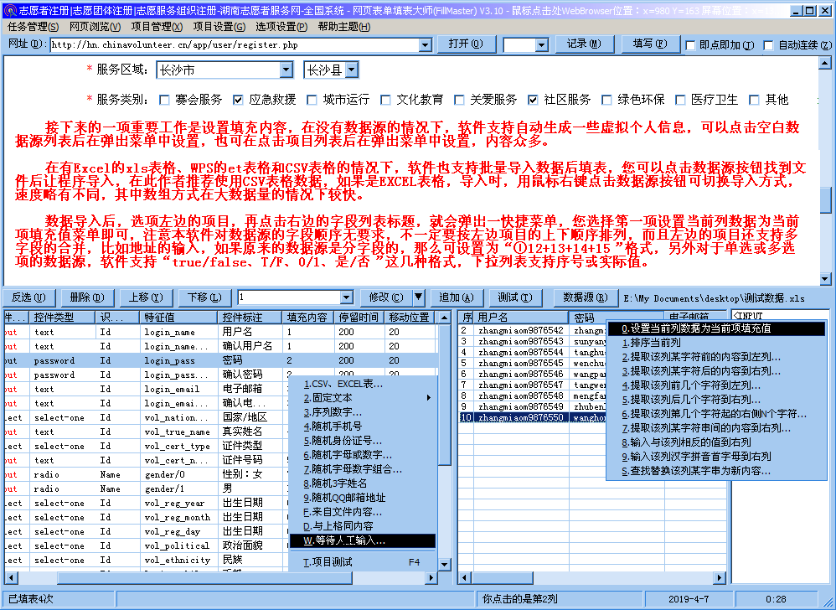Click the FillMaster app icon in title bar
The height and width of the screenshot is (610, 836).
[9, 10]
